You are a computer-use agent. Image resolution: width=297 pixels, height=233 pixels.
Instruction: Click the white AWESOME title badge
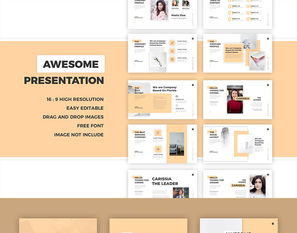tap(71, 64)
